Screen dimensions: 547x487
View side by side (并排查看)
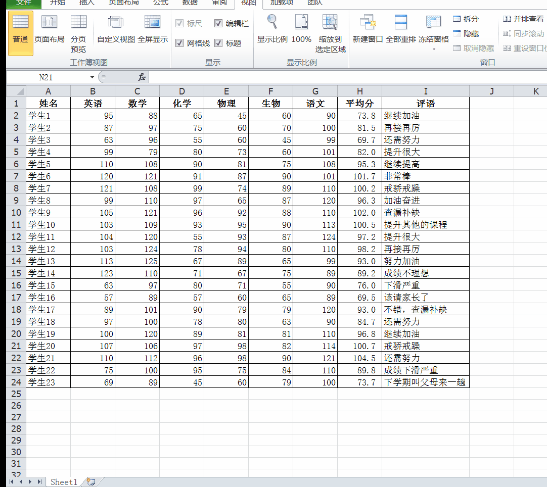[x=523, y=19]
